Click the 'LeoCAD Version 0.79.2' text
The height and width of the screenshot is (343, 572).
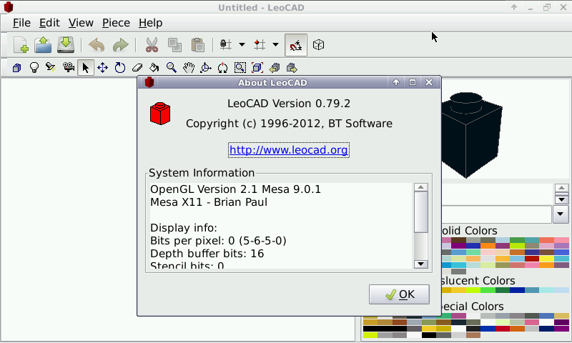pos(289,104)
